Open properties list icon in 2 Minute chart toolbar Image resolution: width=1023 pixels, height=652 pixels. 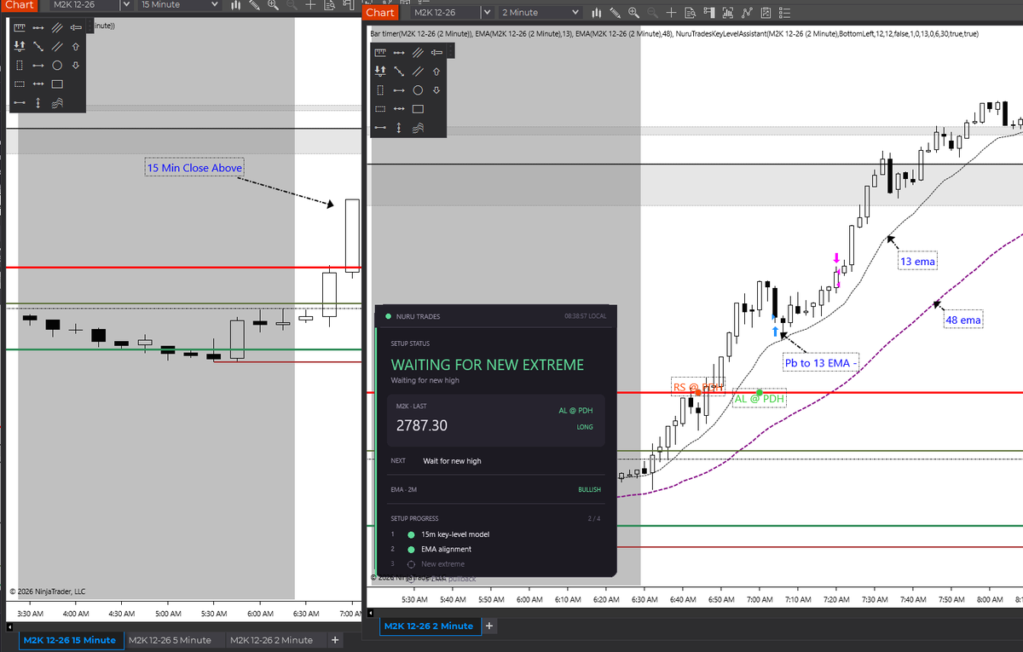pos(784,13)
